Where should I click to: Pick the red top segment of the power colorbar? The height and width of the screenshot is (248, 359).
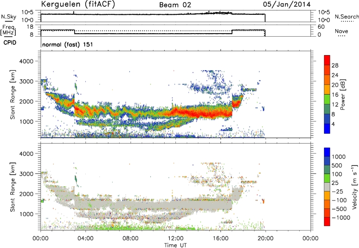[x=327, y=60]
